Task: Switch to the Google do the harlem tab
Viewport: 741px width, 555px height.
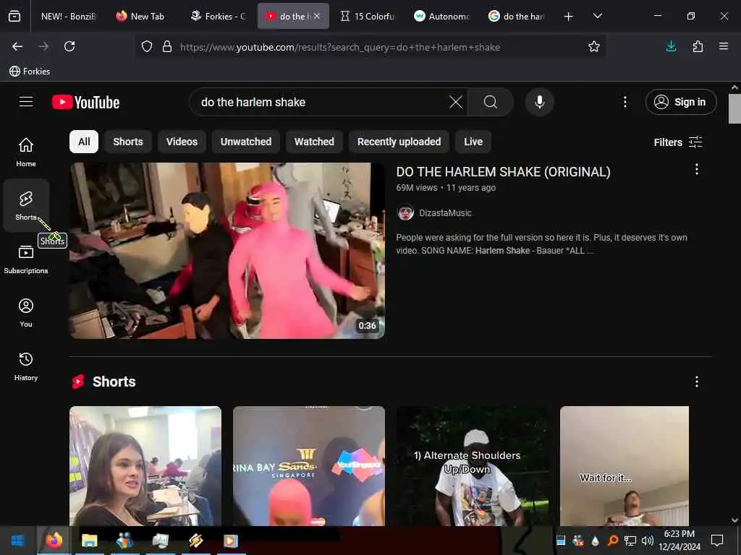Action: (516, 16)
